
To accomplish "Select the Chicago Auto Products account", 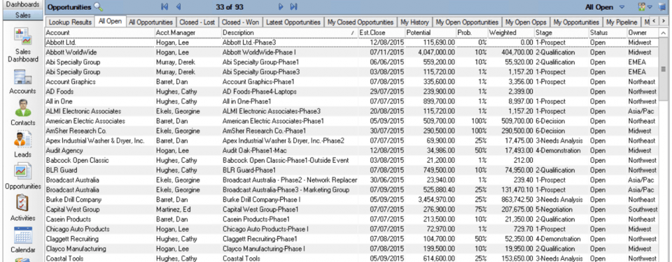I will (78, 229).
